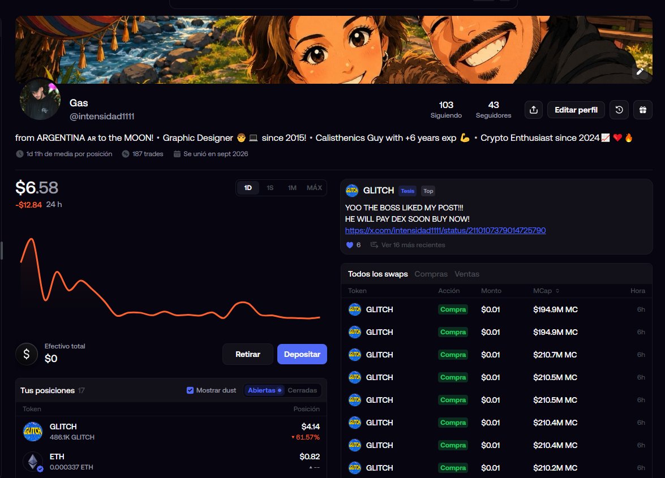This screenshot has width=665, height=478.
Task: Click the GLITCH icon in thesis card
Action: click(x=352, y=191)
